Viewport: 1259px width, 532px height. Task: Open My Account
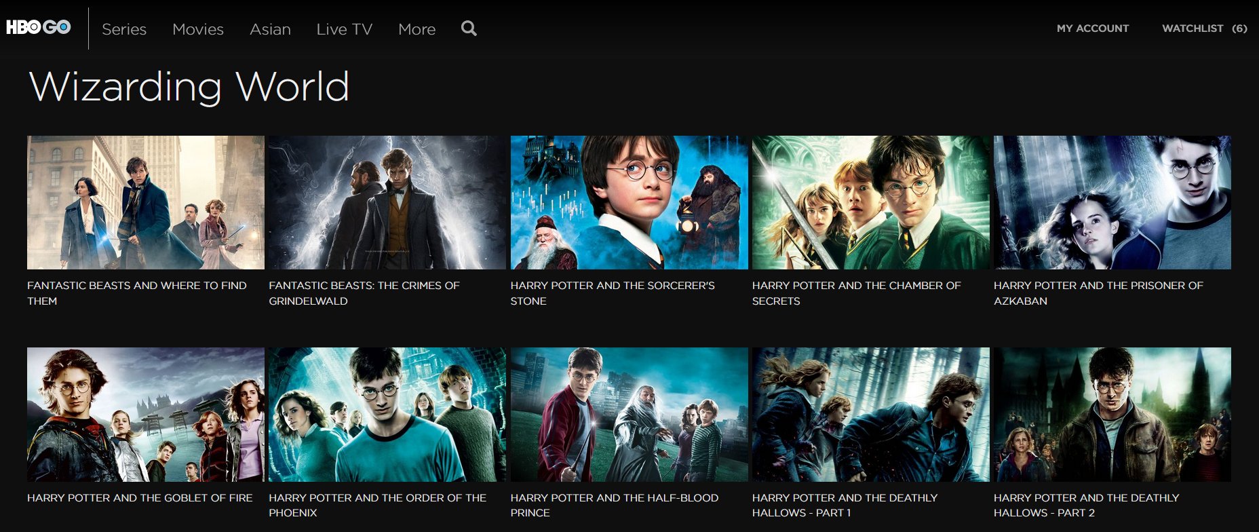1093,28
